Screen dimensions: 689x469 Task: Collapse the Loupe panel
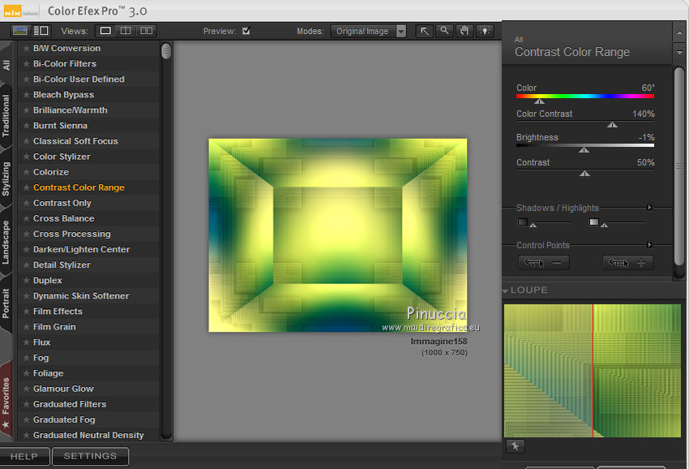(x=506, y=290)
